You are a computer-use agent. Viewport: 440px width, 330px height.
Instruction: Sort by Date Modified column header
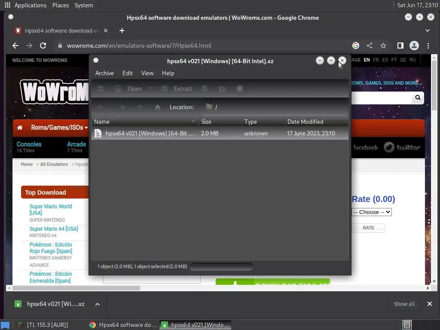pyautogui.click(x=317, y=122)
